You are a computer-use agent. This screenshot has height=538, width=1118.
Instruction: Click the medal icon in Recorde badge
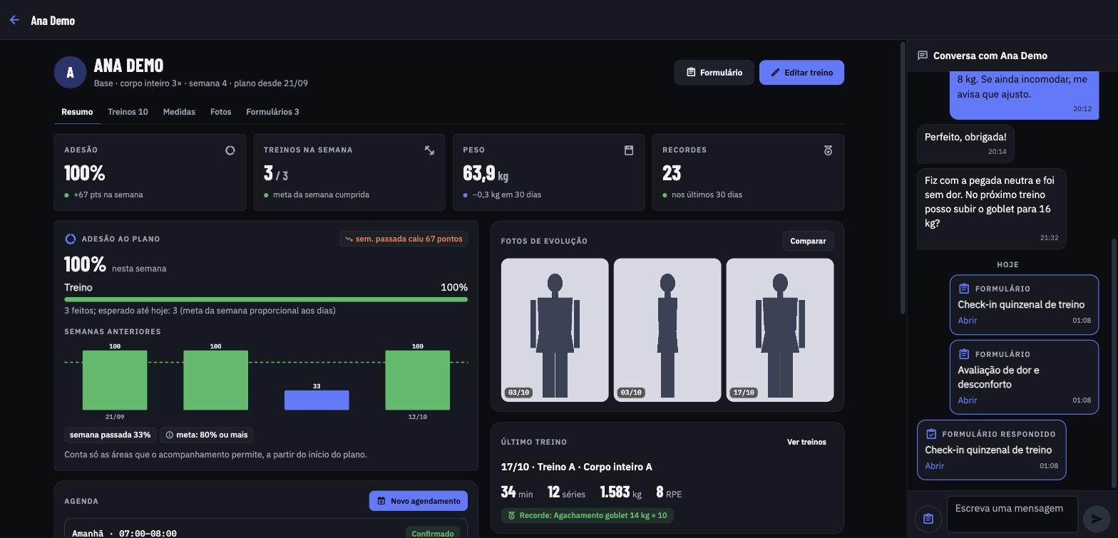511,515
